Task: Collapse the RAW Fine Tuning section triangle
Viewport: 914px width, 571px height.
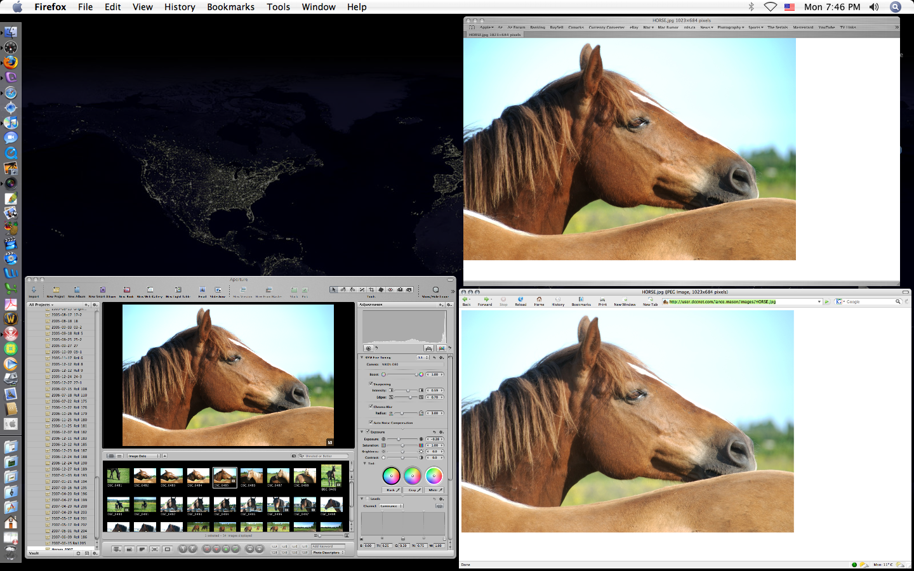Action: 362,357
